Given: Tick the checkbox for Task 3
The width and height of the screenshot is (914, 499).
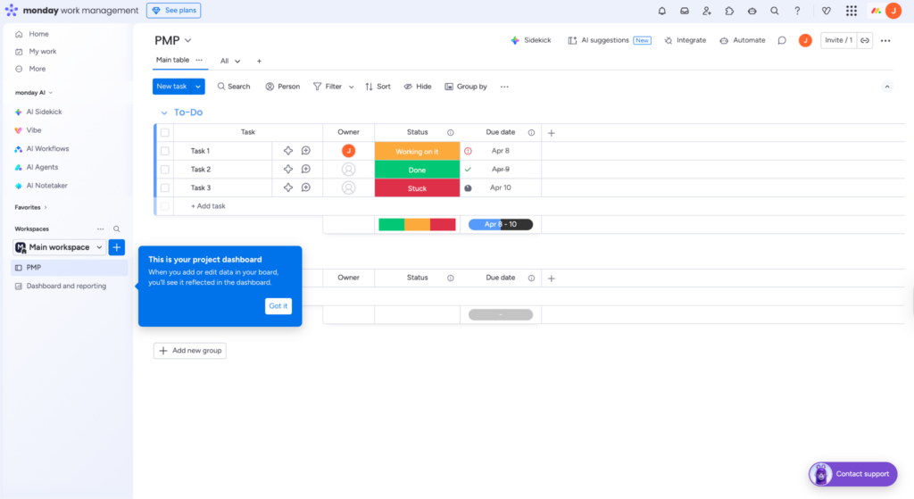Looking at the screenshot, I should [165, 187].
